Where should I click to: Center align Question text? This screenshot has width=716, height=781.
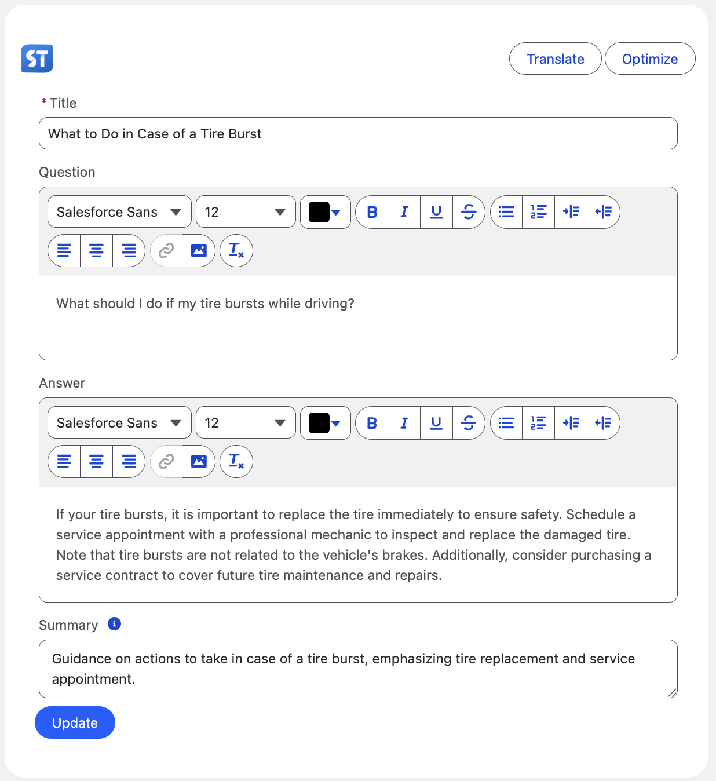[97, 250]
